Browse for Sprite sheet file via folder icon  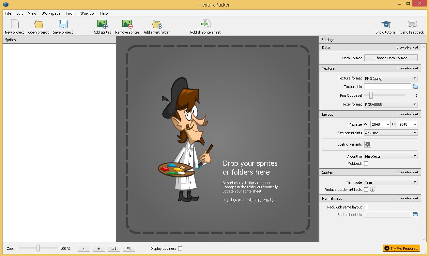[x=415, y=214]
